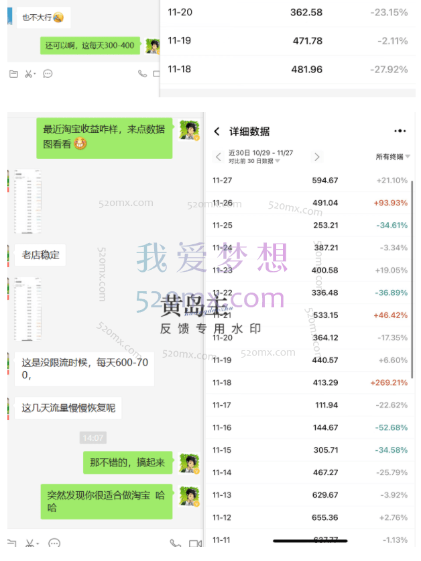Viewport: 421px width, 561px height.
Task: Click the 655.36 value in the 11-12 row
Action: 325,517
